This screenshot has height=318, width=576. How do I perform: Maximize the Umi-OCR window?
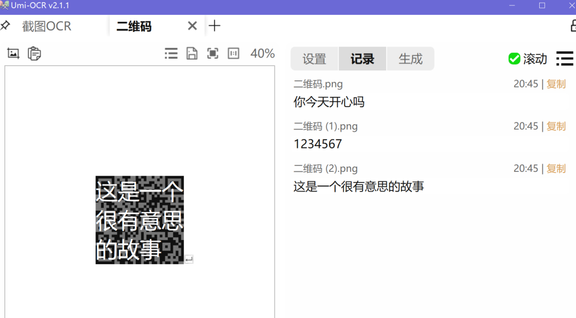click(542, 5)
